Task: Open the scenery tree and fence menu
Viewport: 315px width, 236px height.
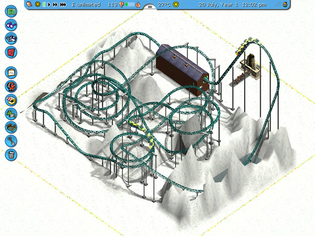Action: tap(11, 114)
